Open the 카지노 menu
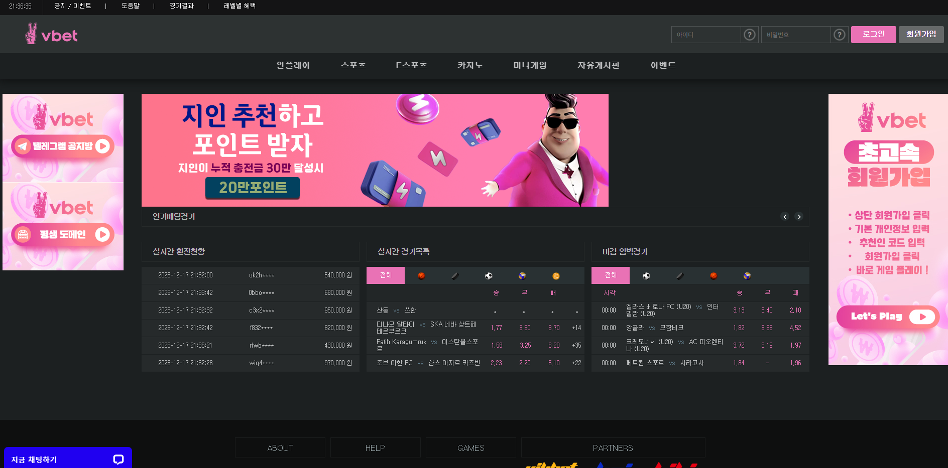Image resolution: width=948 pixels, height=468 pixels. pyautogui.click(x=470, y=65)
